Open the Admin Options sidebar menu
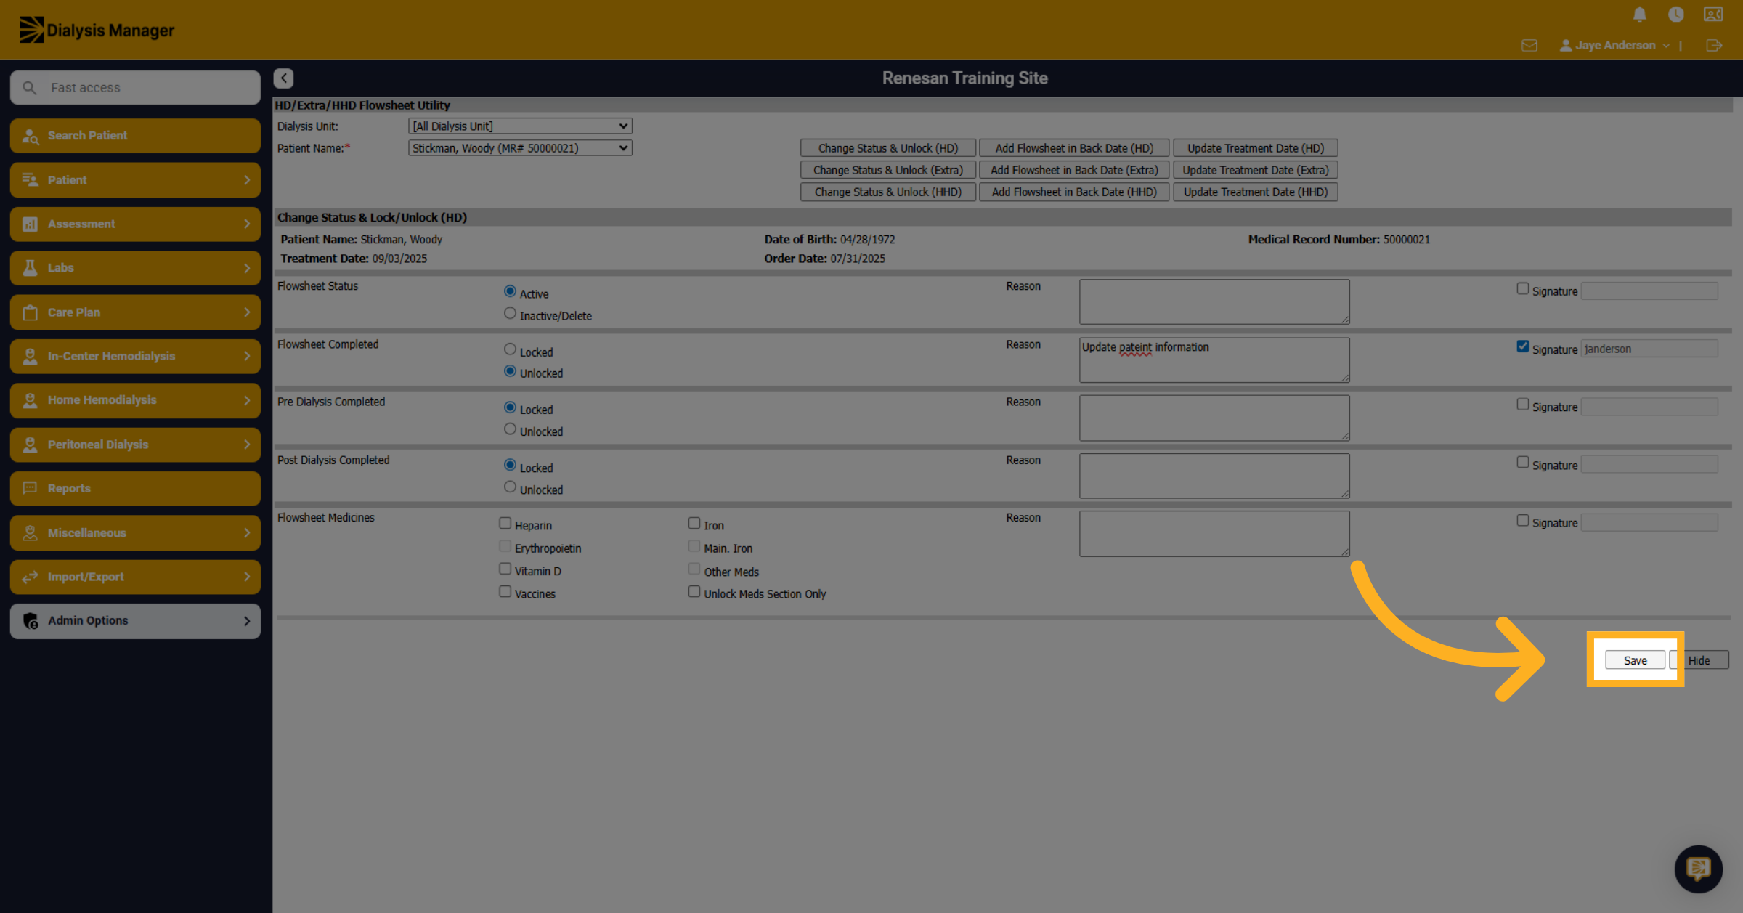 pos(135,621)
